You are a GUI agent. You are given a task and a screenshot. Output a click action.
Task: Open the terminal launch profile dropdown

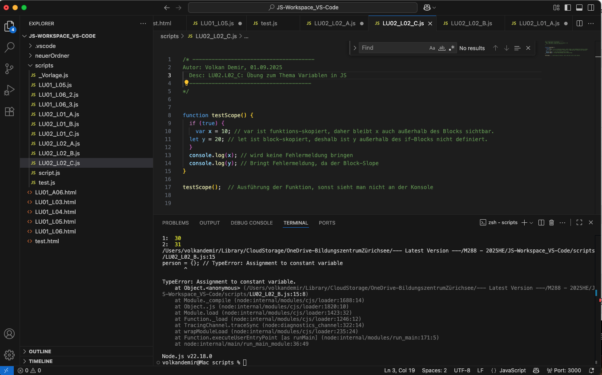click(531, 222)
